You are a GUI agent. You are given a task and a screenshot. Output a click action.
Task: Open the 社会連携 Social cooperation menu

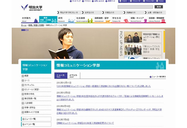[x=84, y=20]
